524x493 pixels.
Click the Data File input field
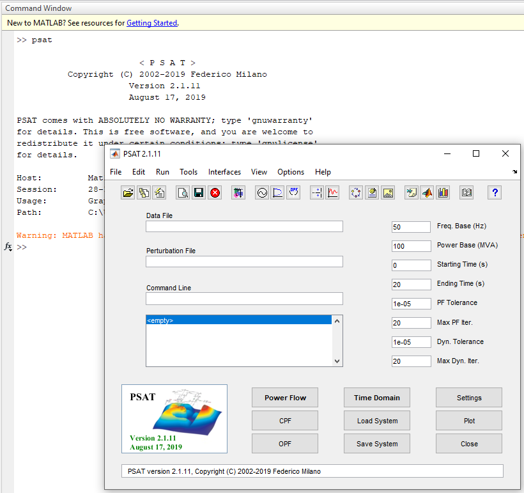tap(244, 226)
